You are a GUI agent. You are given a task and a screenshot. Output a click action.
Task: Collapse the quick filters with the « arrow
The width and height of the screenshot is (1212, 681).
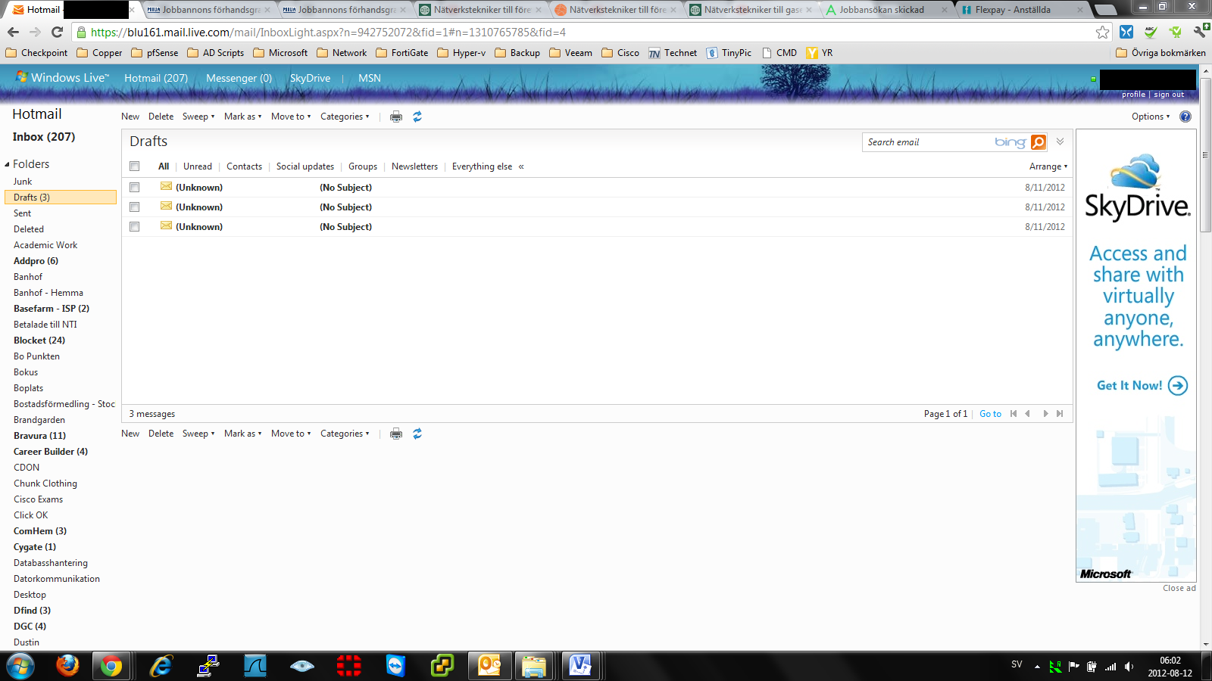click(x=521, y=166)
